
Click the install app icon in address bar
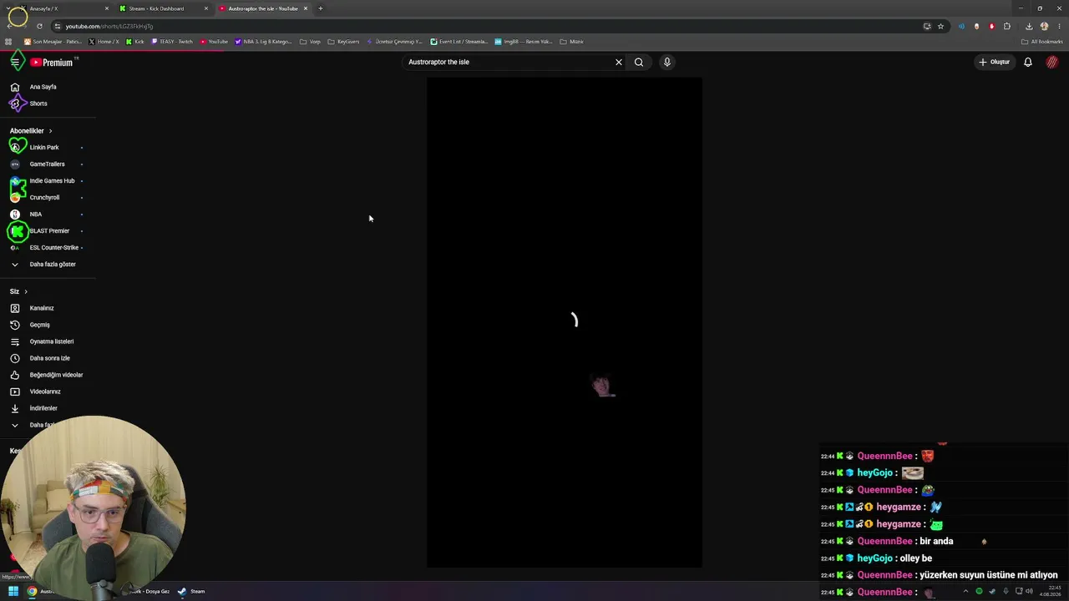click(x=927, y=26)
